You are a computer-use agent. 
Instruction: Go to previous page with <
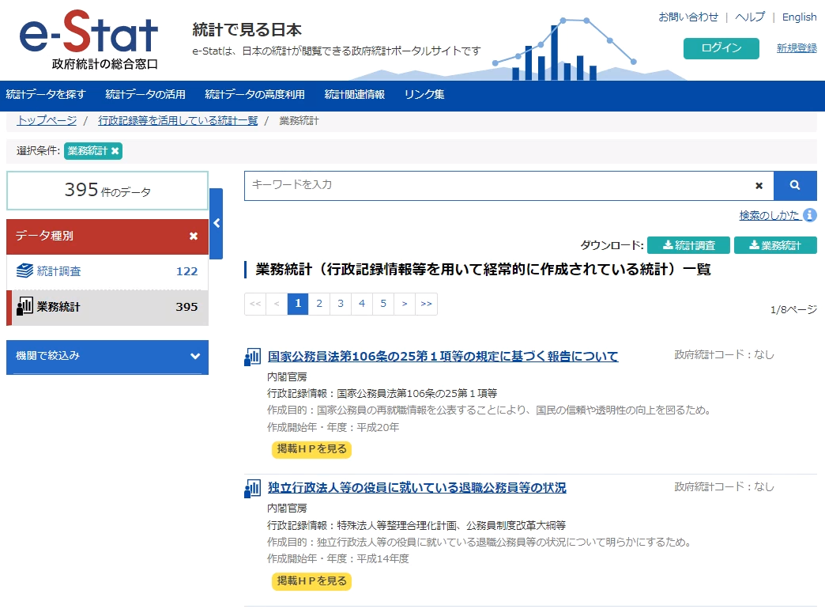point(277,304)
